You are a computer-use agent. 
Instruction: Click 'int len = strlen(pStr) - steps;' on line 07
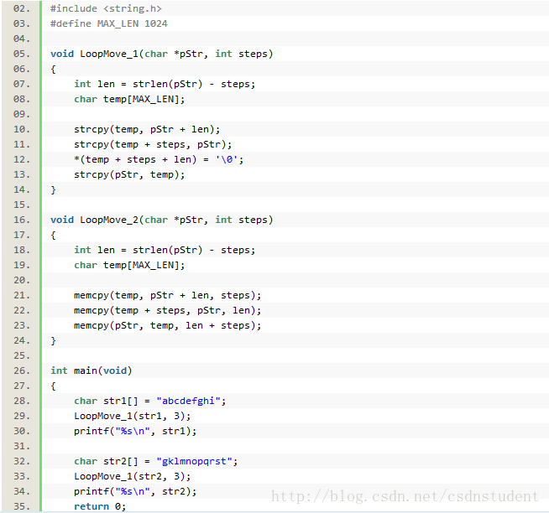[x=165, y=84]
